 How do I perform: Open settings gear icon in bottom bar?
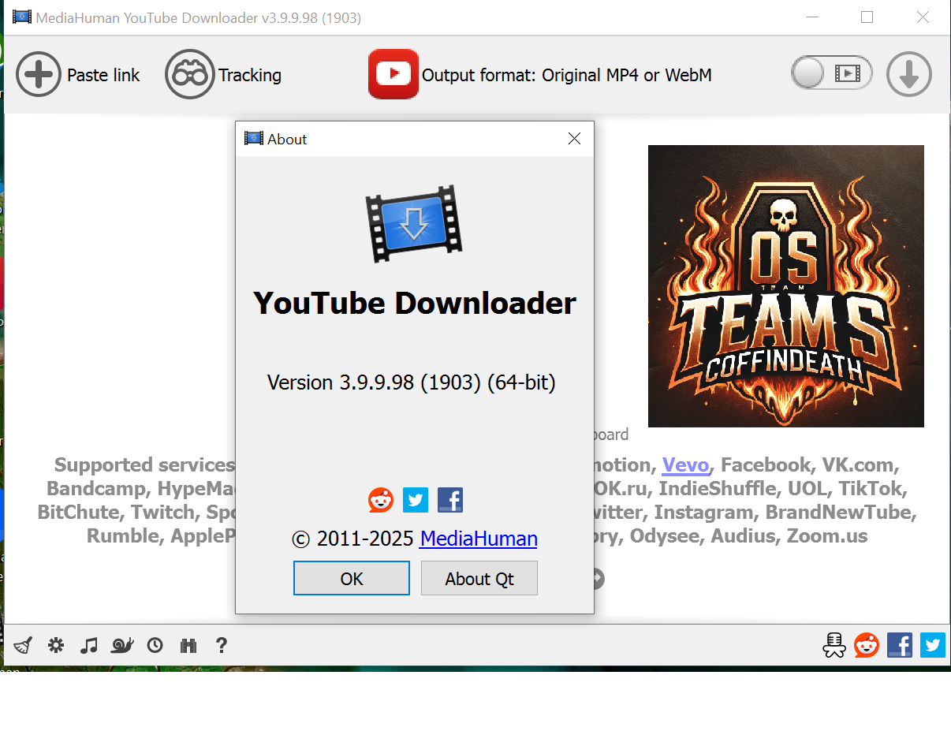[x=56, y=645]
